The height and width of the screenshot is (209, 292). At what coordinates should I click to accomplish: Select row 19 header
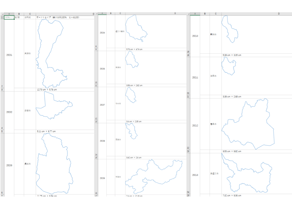pos(188,55)
